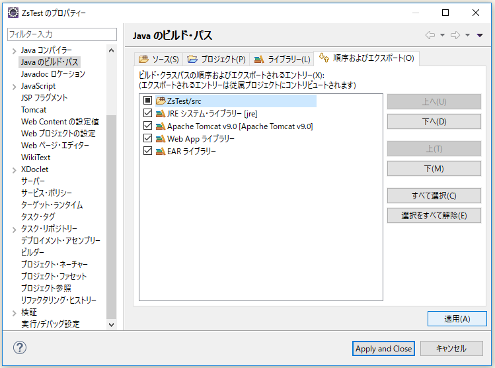
Task: Select サーバー in the tree
Action: tap(33, 181)
